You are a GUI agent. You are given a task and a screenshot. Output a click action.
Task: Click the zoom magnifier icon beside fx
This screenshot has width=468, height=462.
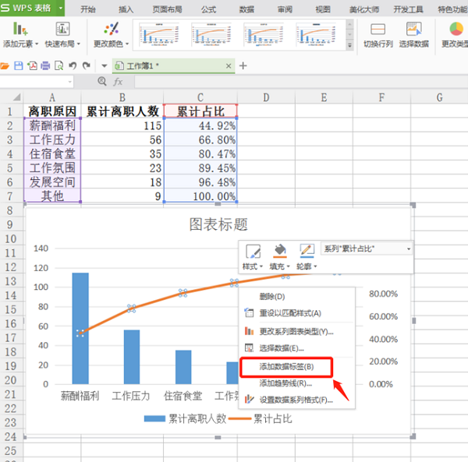coord(101,81)
